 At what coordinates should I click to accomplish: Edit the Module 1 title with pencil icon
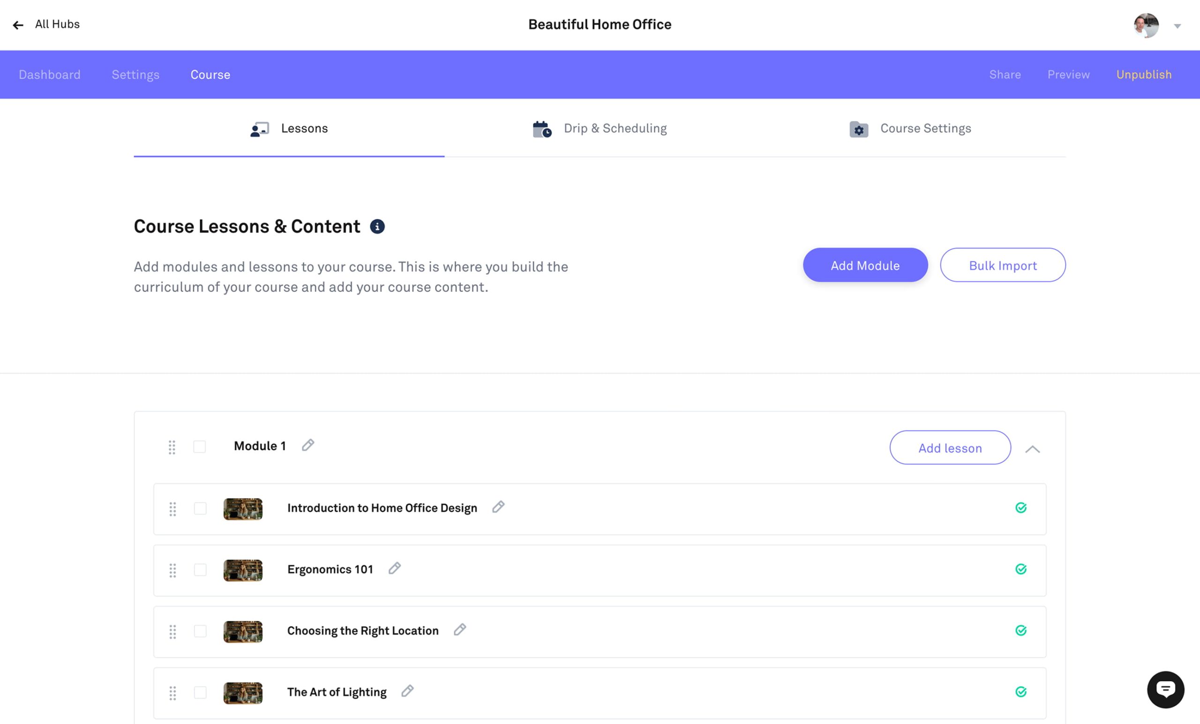tap(308, 445)
